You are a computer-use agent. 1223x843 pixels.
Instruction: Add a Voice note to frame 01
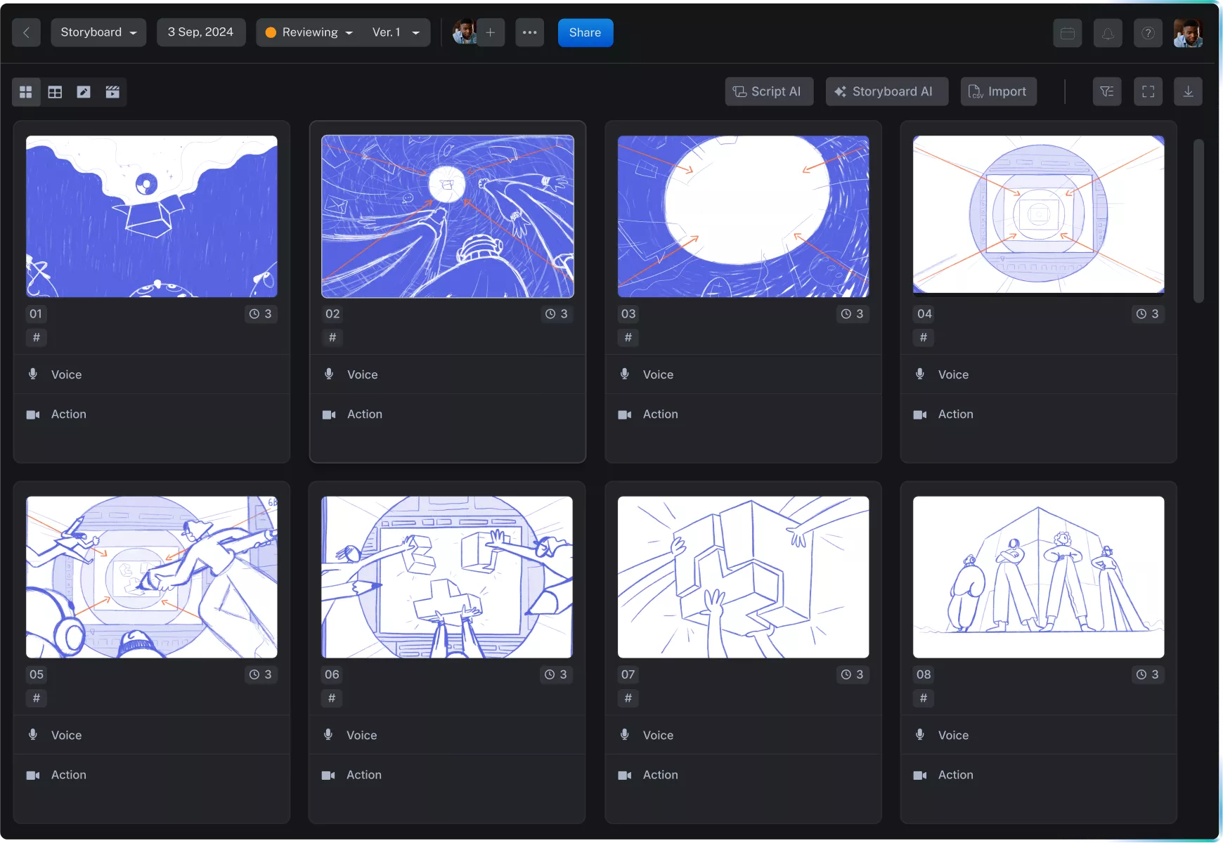coord(65,374)
